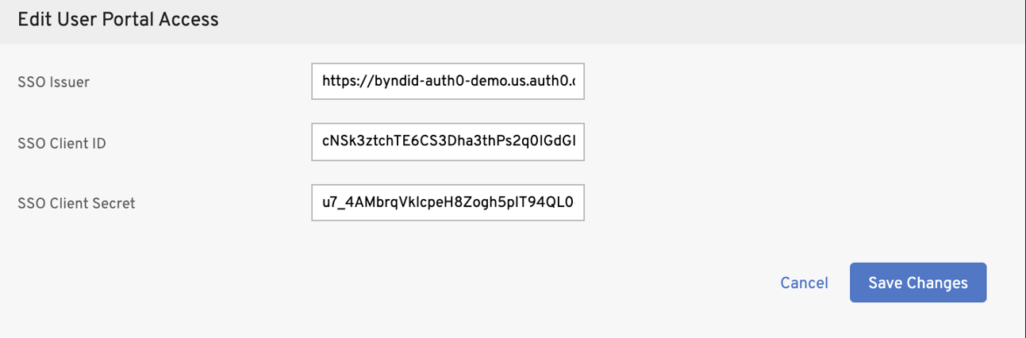This screenshot has height=338, width=1026.
Task: Click the SSO Client ID label
Action: (61, 143)
